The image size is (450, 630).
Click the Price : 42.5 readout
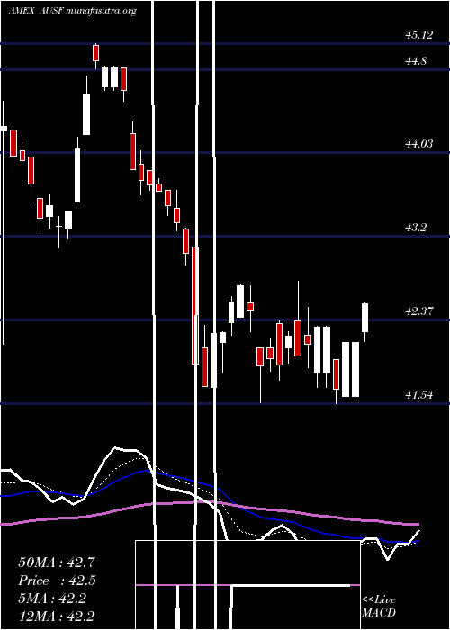point(57,580)
